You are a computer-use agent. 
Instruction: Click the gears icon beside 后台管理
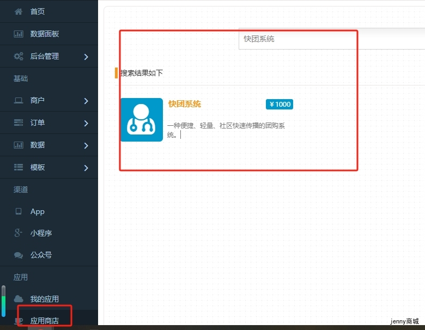pyautogui.click(x=19, y=56)
